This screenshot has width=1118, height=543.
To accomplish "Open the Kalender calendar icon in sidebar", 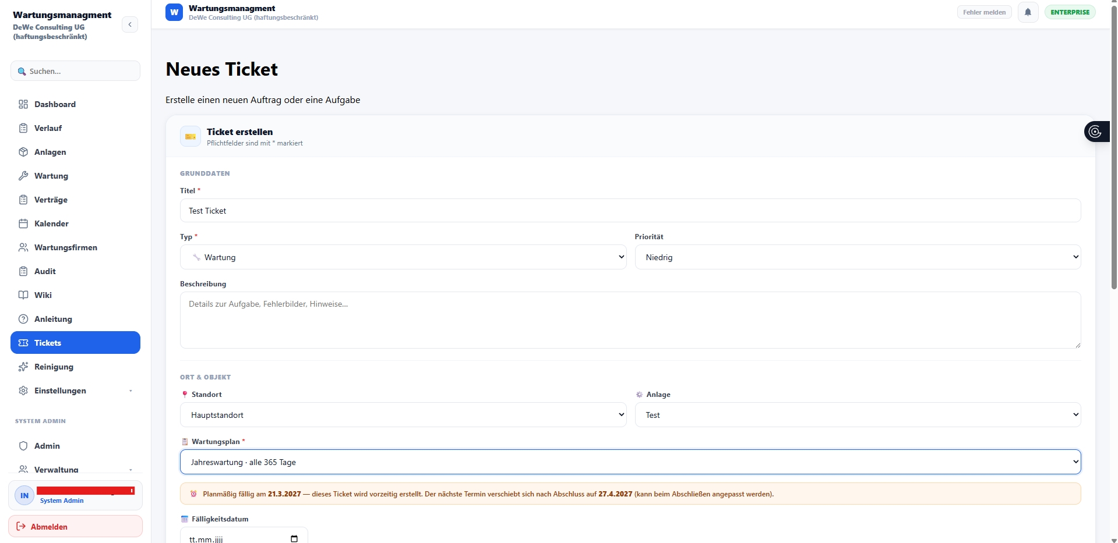I will pyautogui.click(x=23, y=223).
